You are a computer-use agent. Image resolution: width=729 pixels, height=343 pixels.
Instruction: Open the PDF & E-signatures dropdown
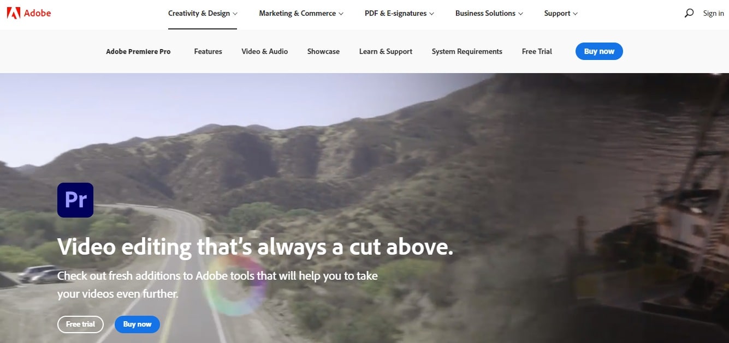(x=400, y=14)
